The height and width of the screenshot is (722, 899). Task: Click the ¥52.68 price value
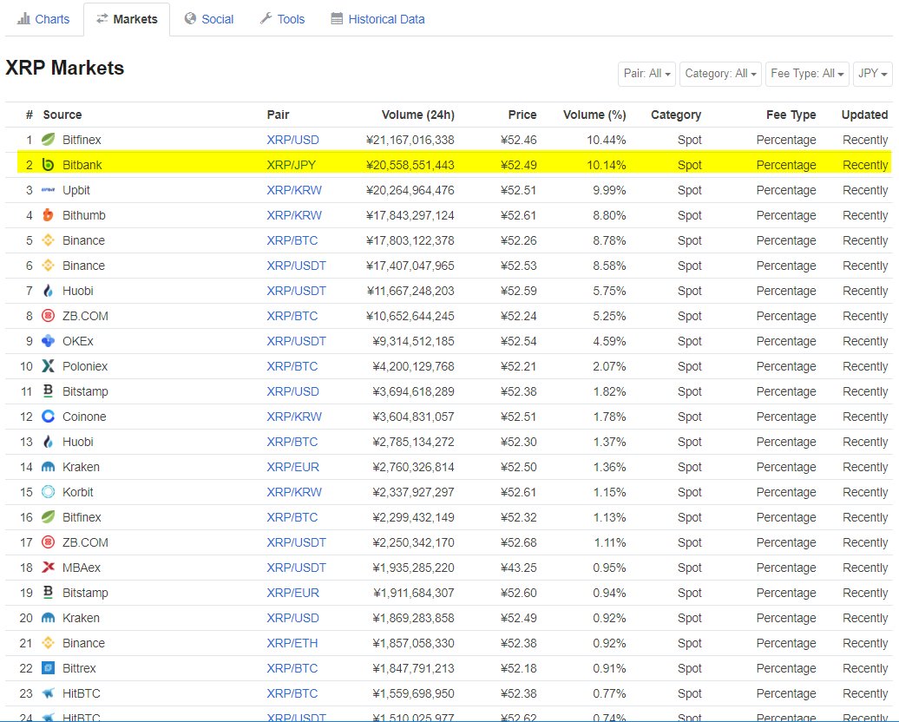[519, 542]
